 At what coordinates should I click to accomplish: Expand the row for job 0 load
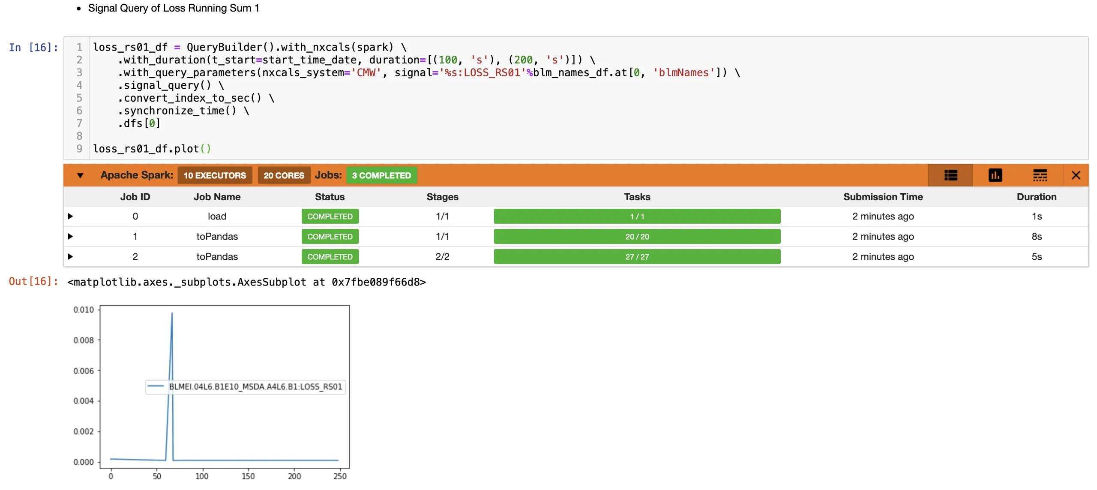pyautogui.click(x=70, y=216)
